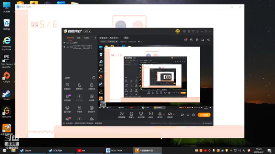This screenshot has height=154, width=275.
Task: Click the notification bell in Douyu companion
Action: 202,40
